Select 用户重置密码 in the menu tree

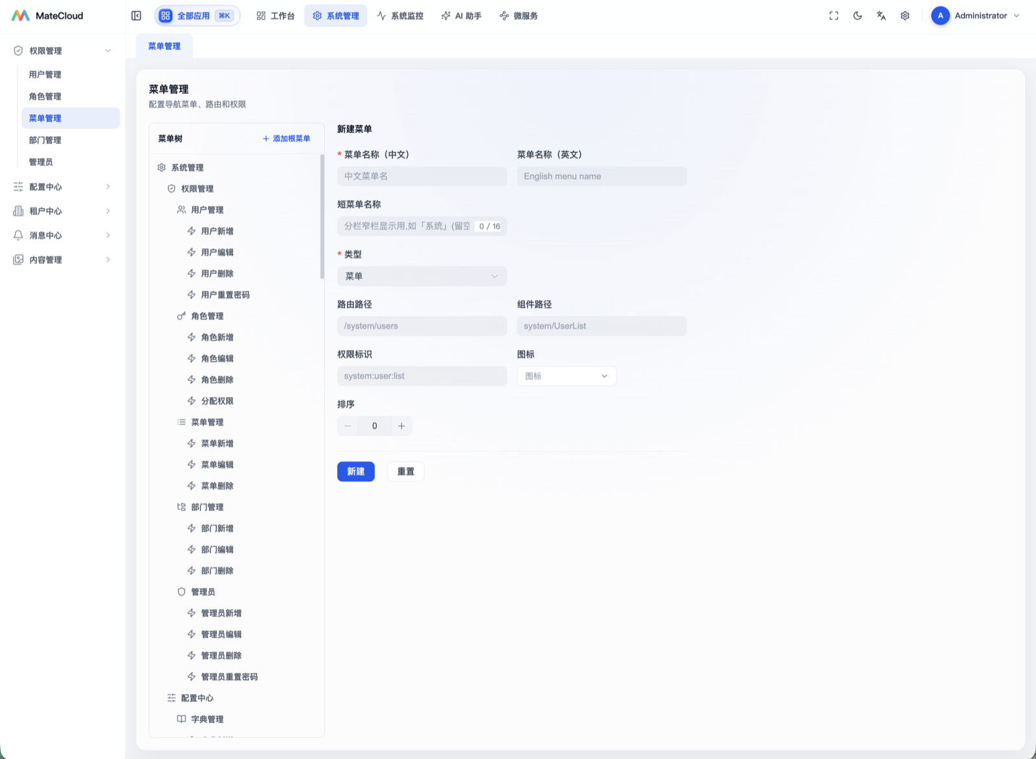pyautogui.click(x=225, y=295)
